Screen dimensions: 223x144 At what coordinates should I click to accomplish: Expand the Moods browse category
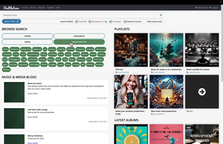tap(28, 42)
